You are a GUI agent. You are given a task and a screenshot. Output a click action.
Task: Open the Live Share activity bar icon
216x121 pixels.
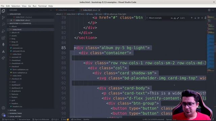click(x=3, y=58)
